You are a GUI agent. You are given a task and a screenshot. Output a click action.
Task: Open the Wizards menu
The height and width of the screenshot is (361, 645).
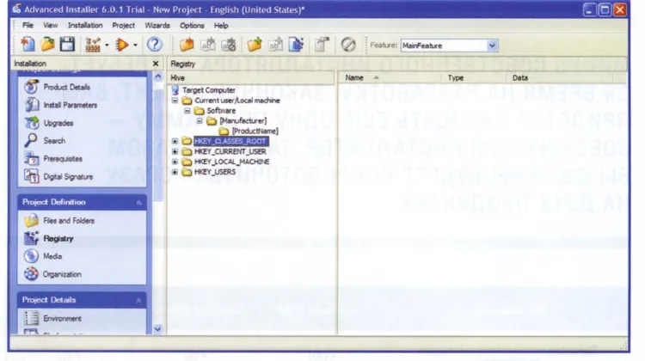(x=157, y=26)
